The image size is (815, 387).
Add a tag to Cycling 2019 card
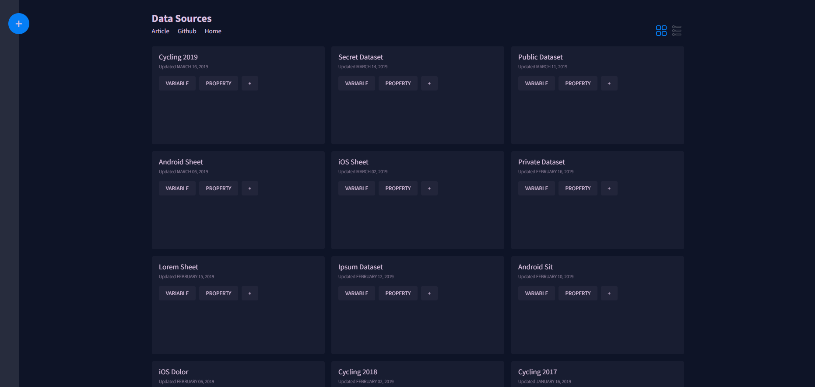click(x=250, y=84)
